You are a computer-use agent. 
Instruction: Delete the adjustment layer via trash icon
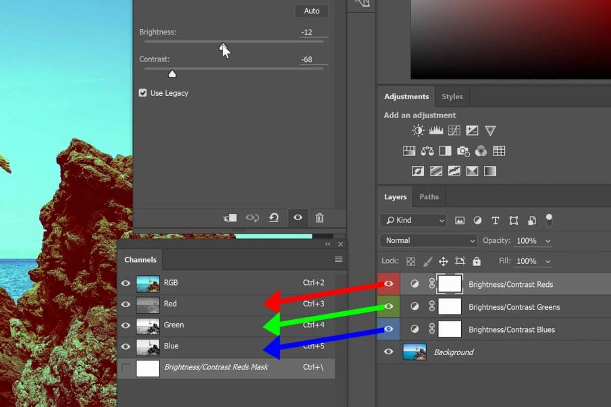(319, 217)
